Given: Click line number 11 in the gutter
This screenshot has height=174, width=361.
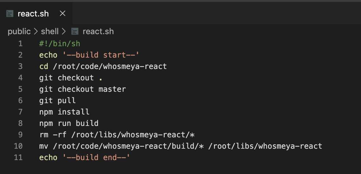Looking at the screenshot, I should 18,158.
